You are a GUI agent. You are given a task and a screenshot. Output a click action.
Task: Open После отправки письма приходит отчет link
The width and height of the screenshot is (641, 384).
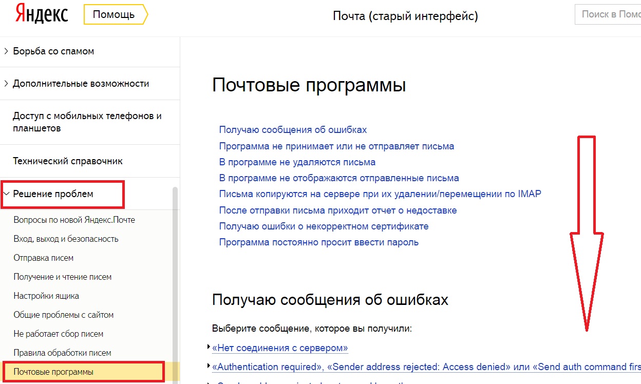(x=338, y=210)
